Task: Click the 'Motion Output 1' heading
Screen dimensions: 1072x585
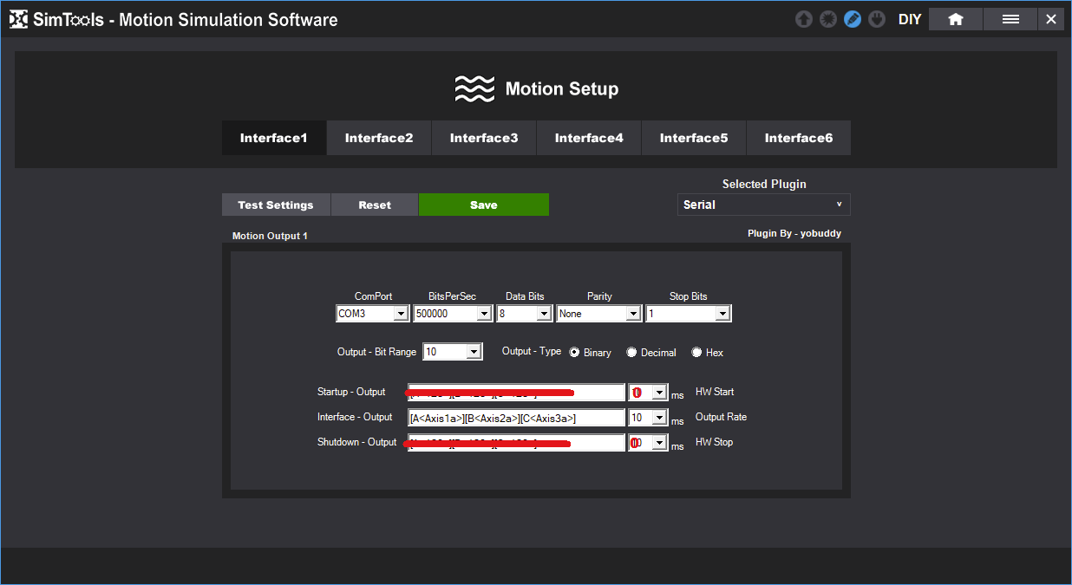Action: pos(270,236)
